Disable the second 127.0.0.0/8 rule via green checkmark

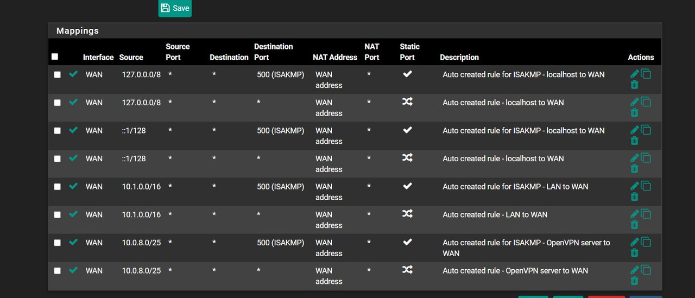point(73,102)
